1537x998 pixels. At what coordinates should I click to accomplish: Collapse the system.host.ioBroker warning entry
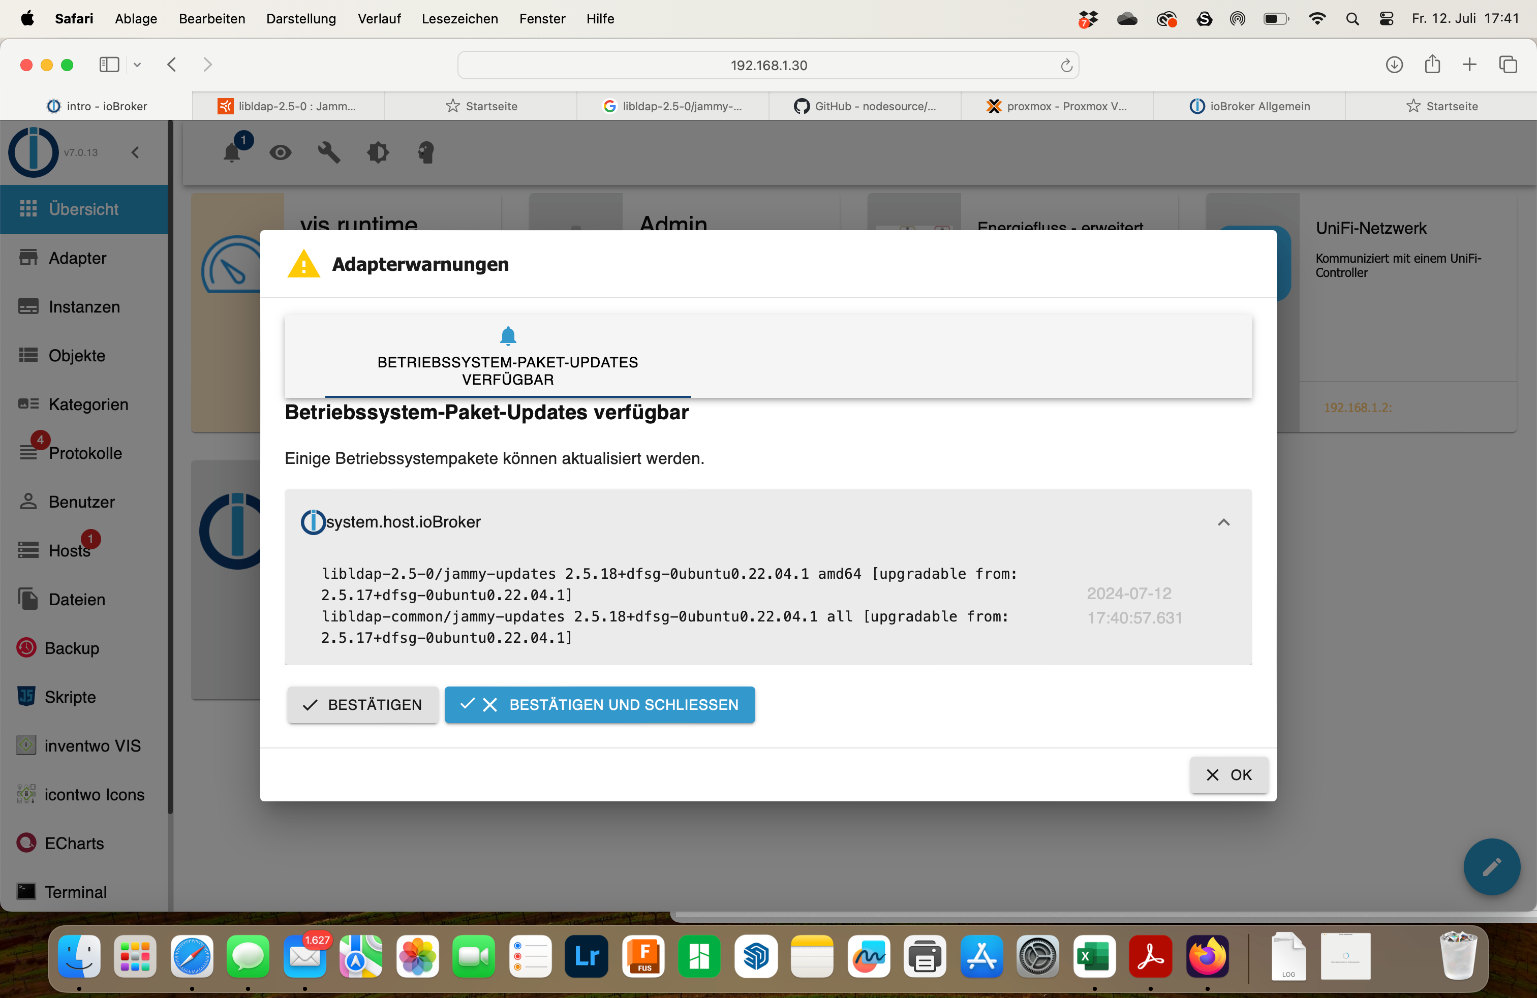click(1223, 521)
